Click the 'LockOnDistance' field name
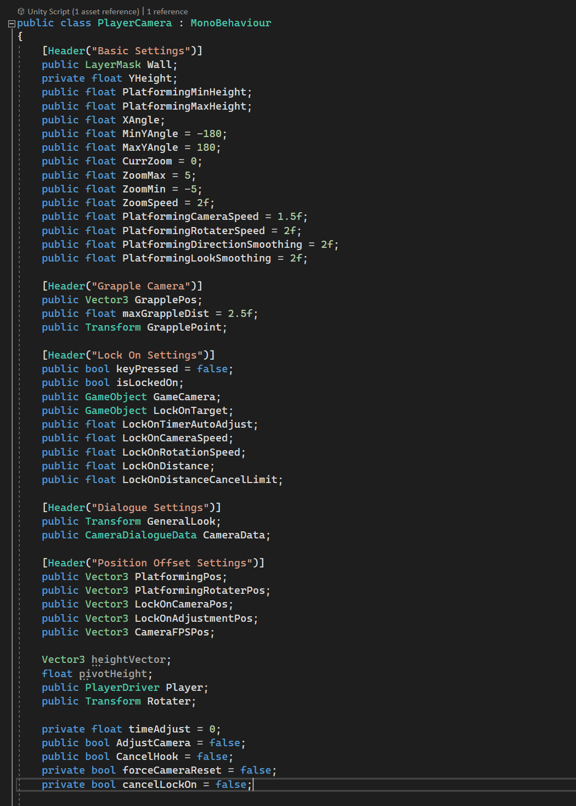Screen dimensions: 576x806 point(166,466)
